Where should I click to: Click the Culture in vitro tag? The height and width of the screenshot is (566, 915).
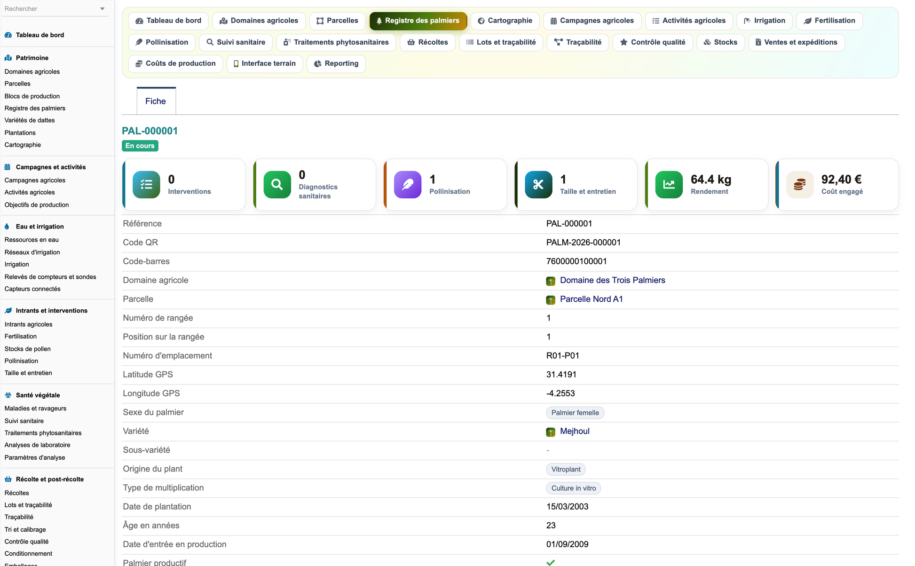(574, 488)
